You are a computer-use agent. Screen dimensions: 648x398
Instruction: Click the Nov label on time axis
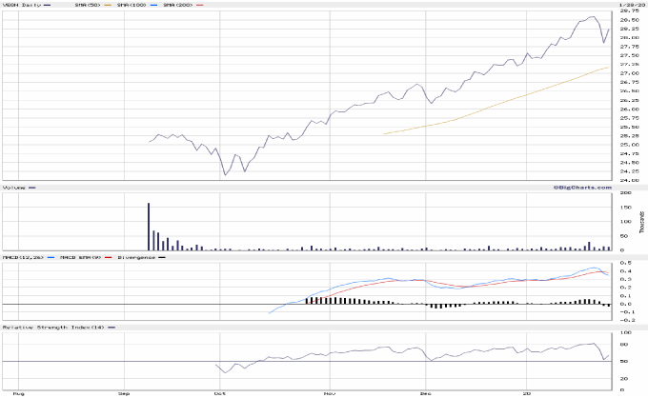coord(329,392)
